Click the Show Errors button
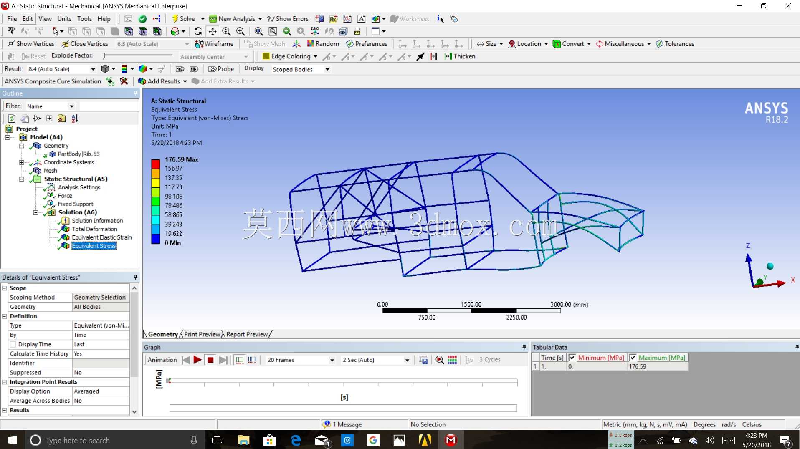The image size is (800, 449). 288,19
